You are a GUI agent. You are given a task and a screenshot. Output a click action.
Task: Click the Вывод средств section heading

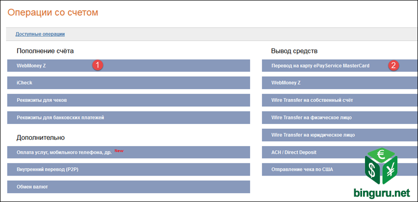point(294,51)
